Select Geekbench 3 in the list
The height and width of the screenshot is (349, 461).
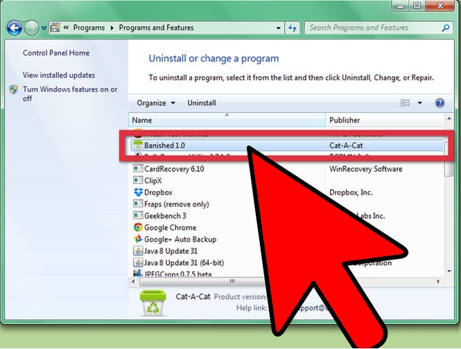click(x=165, y=216)
